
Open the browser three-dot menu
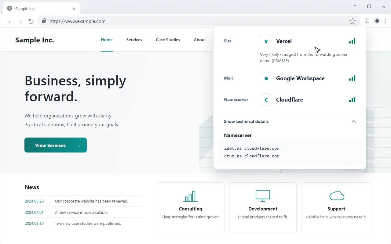pos(386,21)
